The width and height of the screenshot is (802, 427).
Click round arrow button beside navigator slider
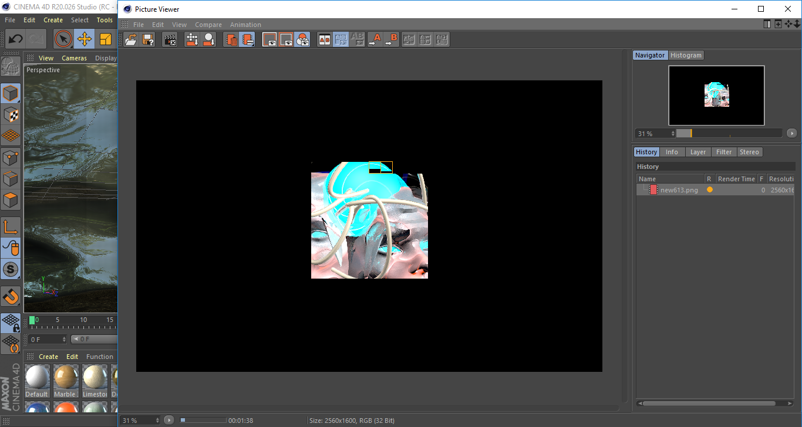tap(792, 133)
